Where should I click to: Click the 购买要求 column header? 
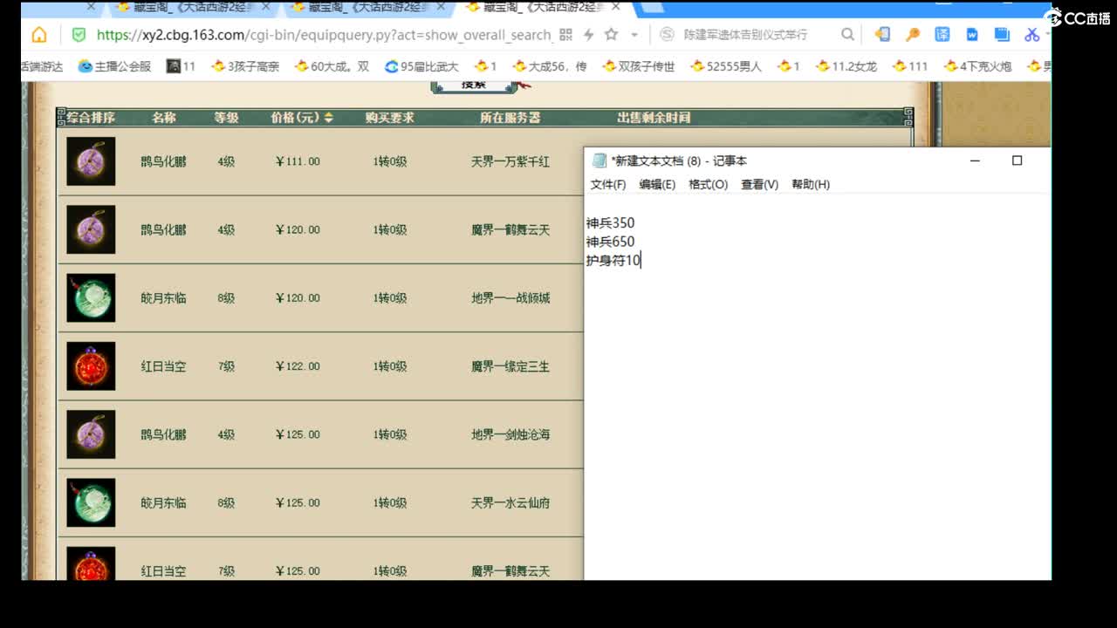[x=390, y=118]
